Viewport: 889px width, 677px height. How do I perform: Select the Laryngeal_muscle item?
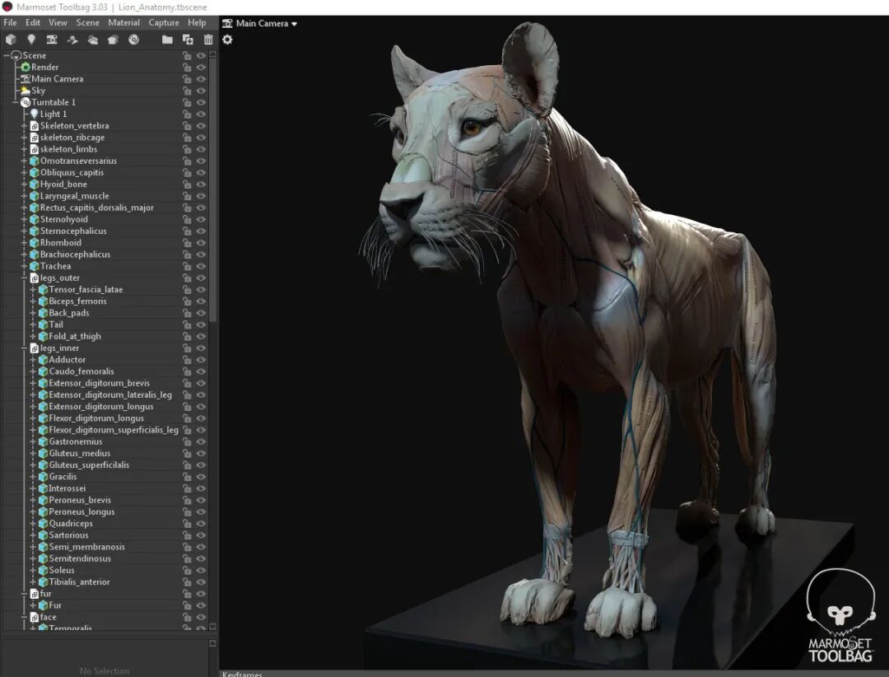tap(74, 196)
